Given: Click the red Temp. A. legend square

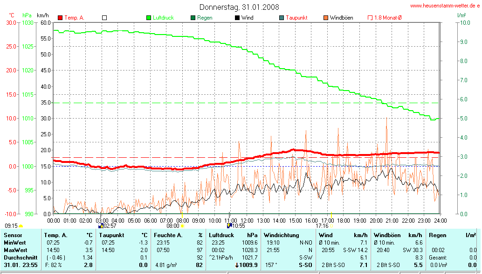Looking at the screenshot, I should [60, 18].
